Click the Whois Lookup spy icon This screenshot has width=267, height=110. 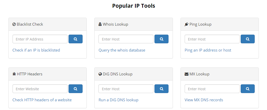coord(100,24)
